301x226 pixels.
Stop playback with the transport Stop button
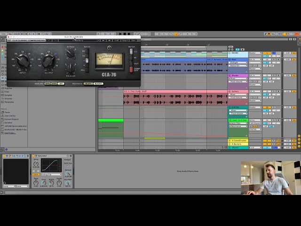point(125,34)
